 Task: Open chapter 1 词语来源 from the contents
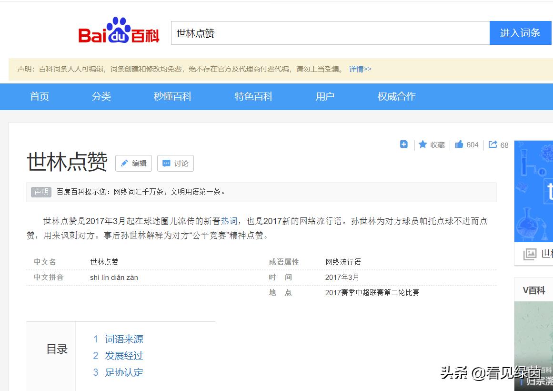point(125,339)
